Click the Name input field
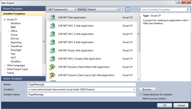The height and width of the screenshot is (110, 192). [x=82, y=84]
